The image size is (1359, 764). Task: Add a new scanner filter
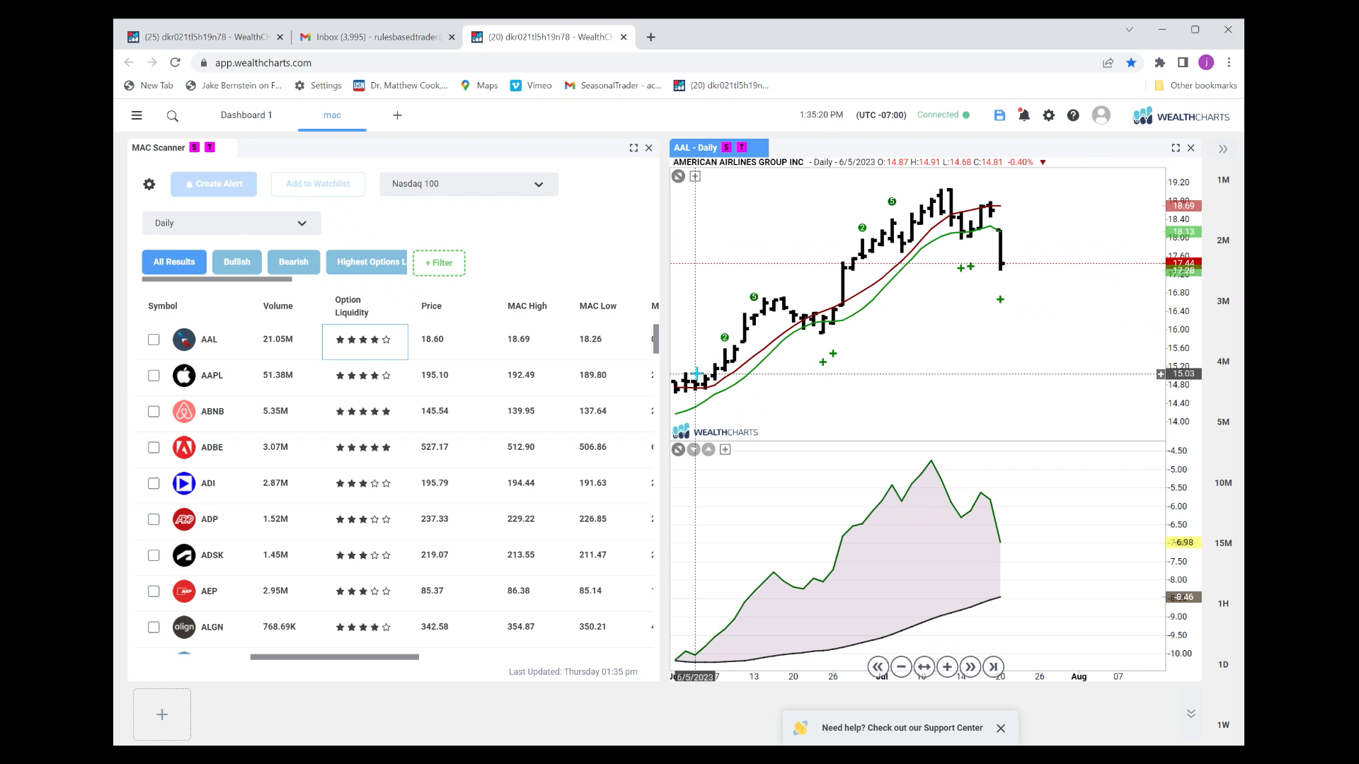pyautogui.click(x=439, y=263)
